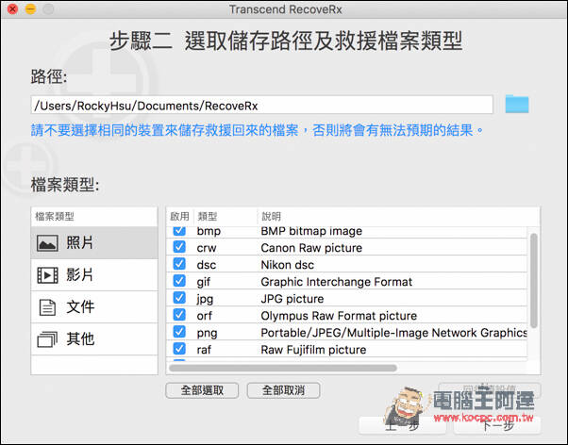This screenshot has height=445, width=568.
Task: Click the path input field
Action: (x=262, y=105)
